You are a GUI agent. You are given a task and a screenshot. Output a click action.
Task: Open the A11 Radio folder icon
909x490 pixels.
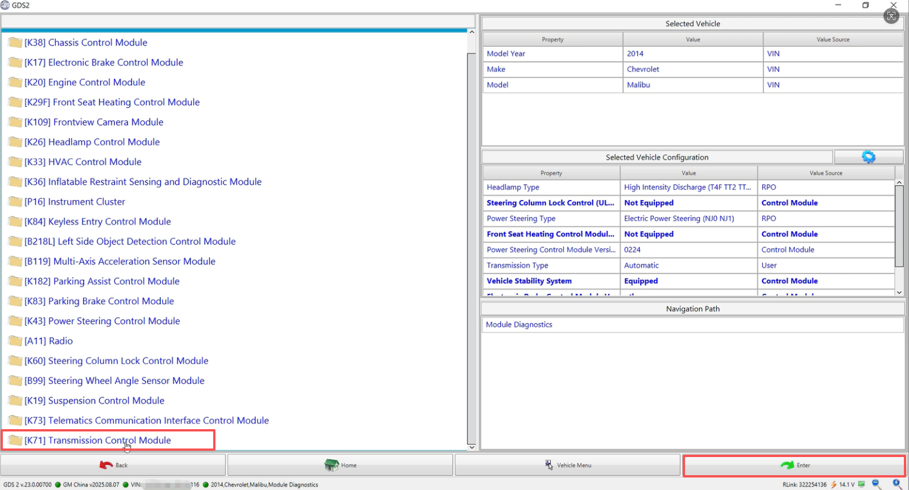[15, 341]
